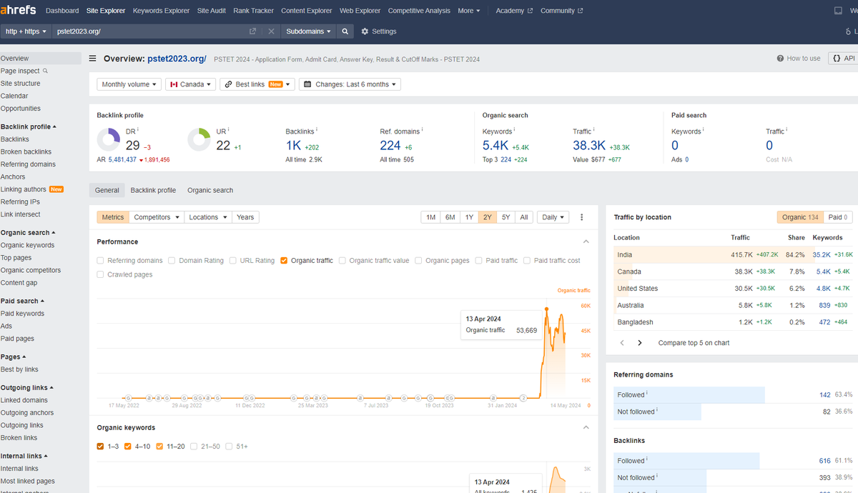
Task: Enable Referring domains checkbox
Action: 101,261
